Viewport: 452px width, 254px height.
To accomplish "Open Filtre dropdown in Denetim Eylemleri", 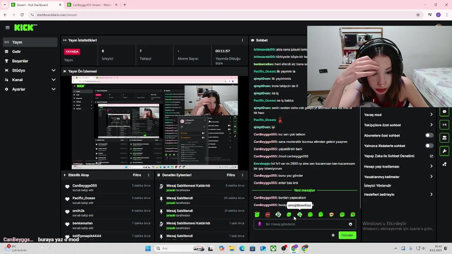I will coord(231,175).
